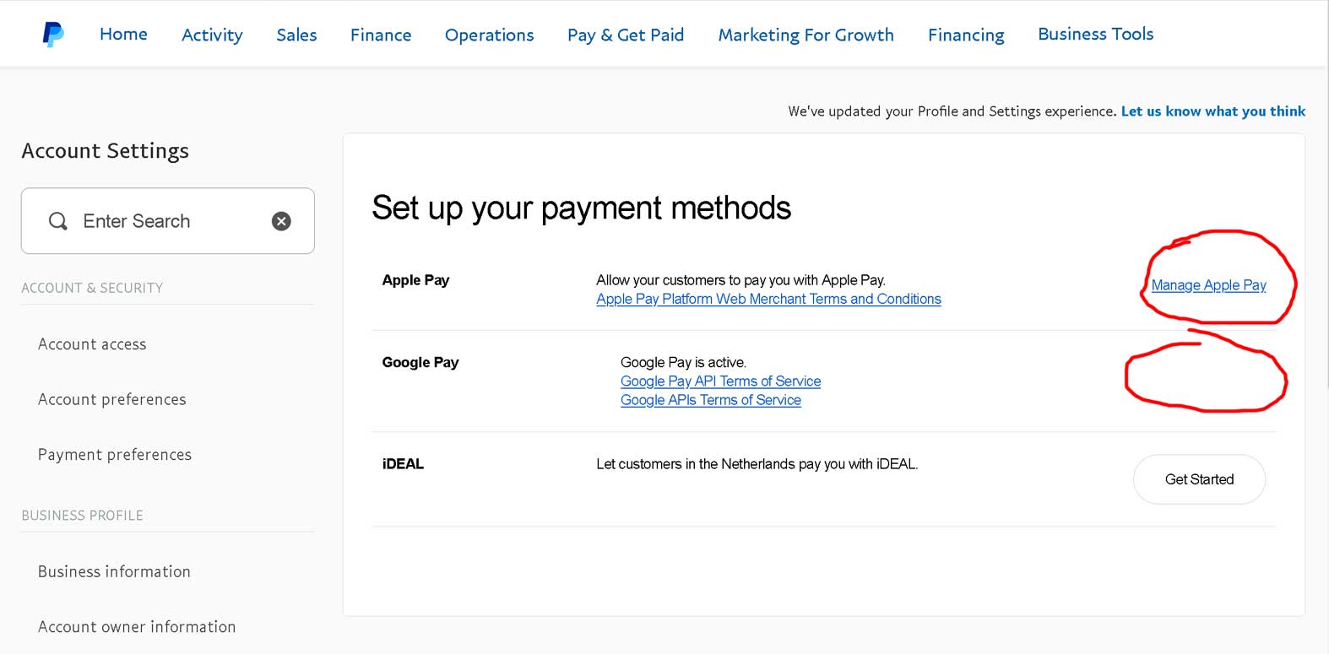
Task: Open Marketing For Growth menu
Action: (x=806, y=35)
